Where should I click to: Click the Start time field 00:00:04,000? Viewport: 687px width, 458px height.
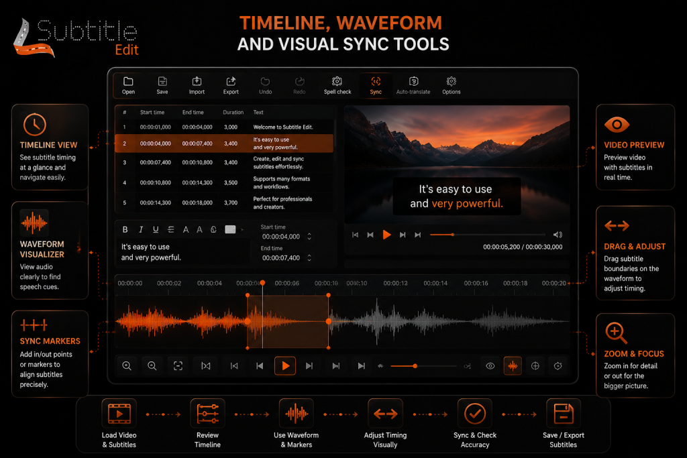281,237
